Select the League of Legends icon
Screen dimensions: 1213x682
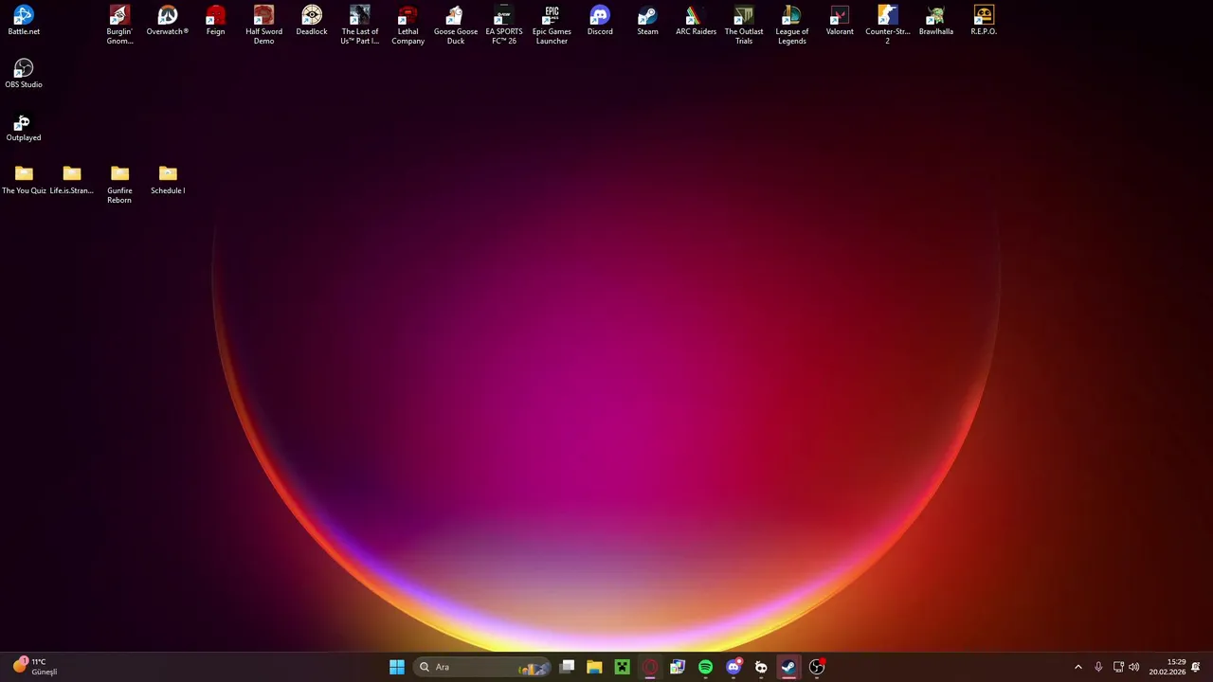click(792, 25)
